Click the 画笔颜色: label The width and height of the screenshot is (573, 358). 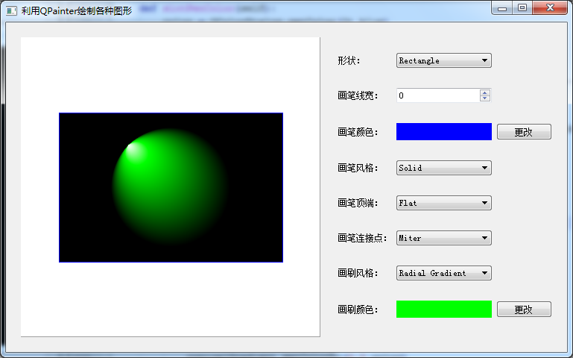tap(358, 132)
